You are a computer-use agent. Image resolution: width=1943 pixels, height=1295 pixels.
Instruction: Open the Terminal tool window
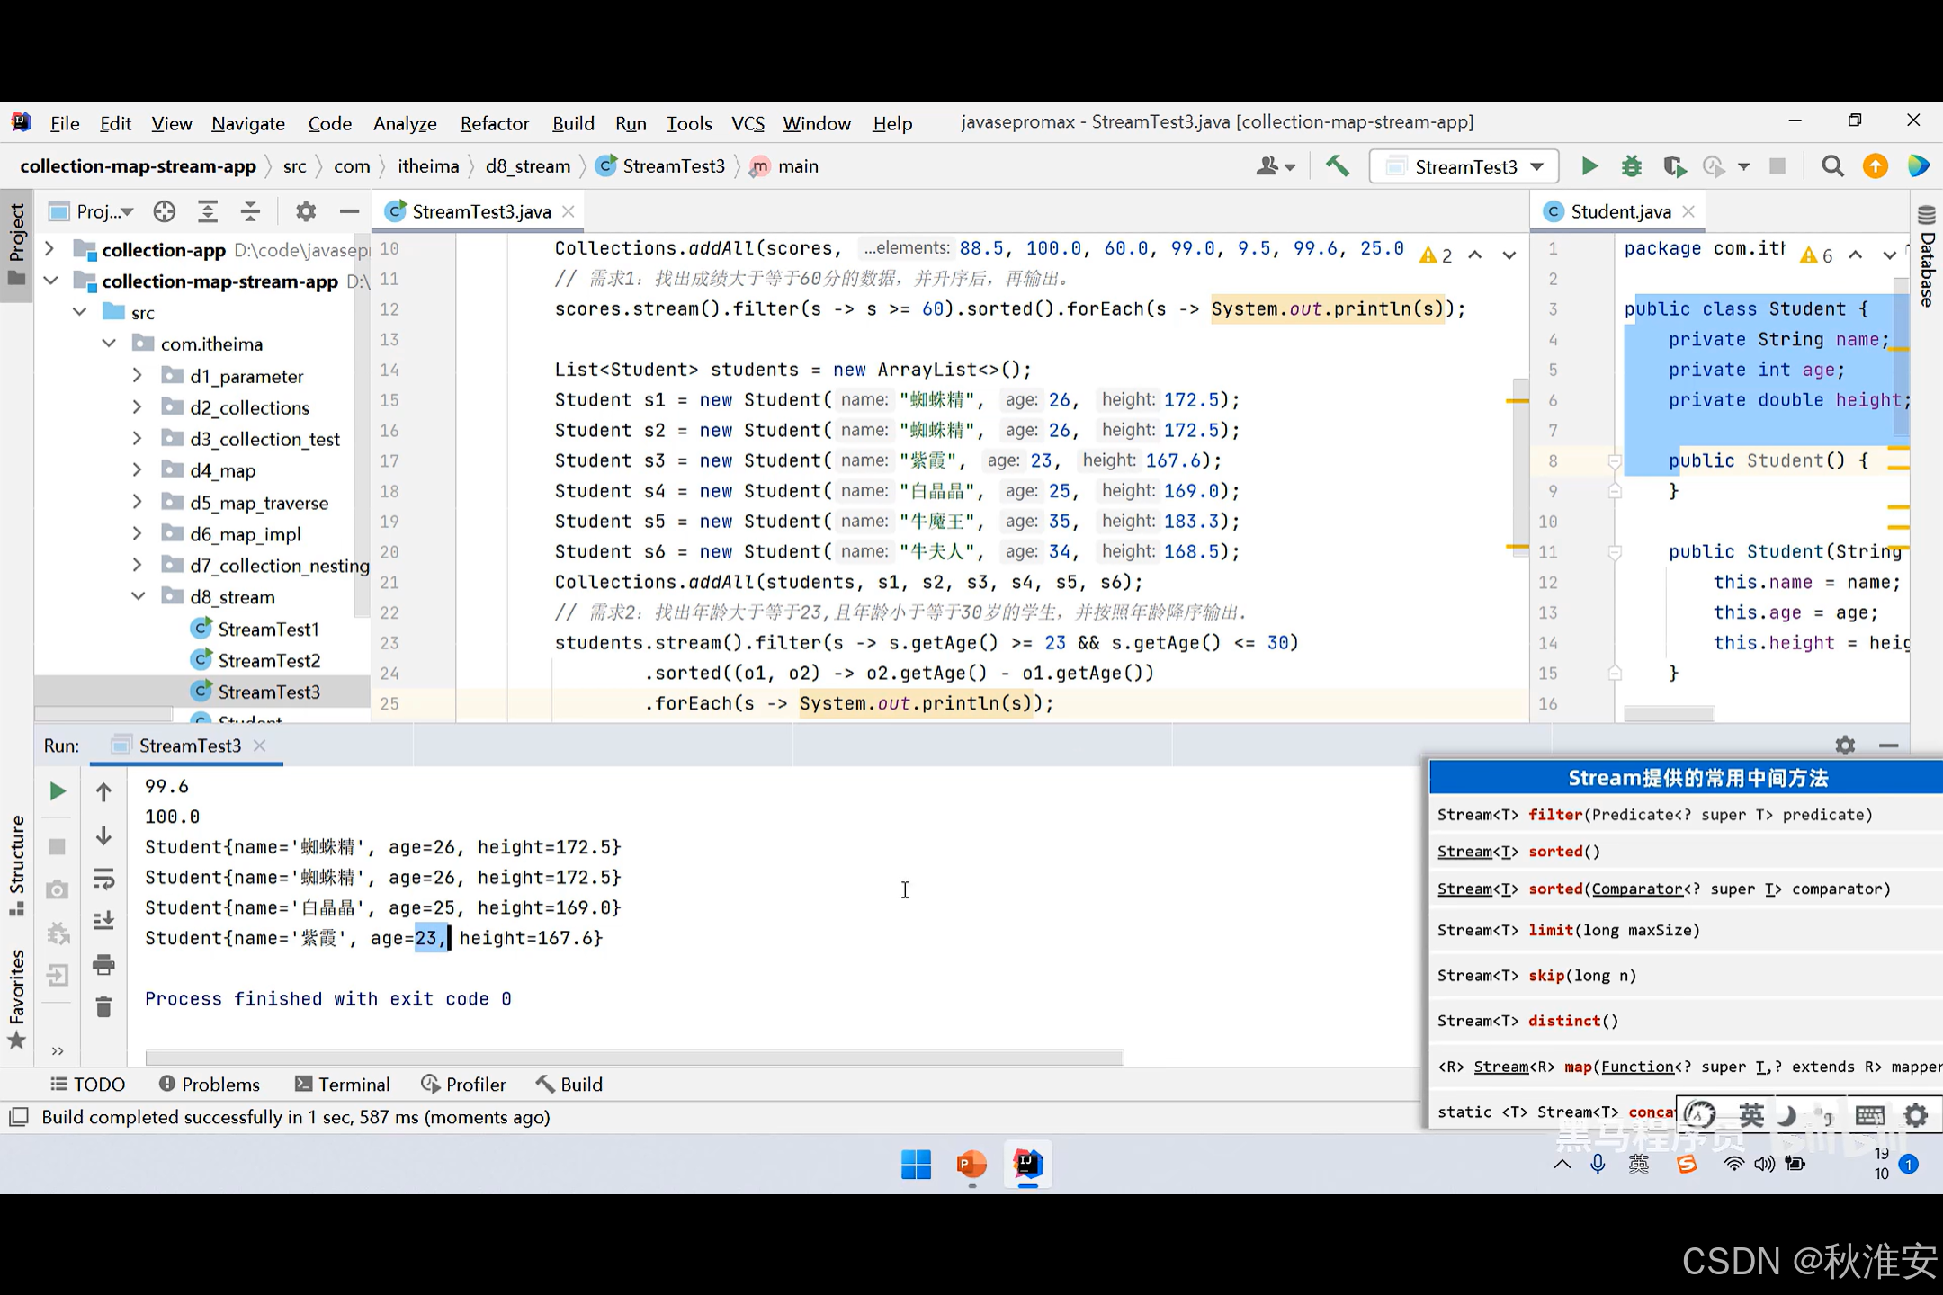(342, 1084)
